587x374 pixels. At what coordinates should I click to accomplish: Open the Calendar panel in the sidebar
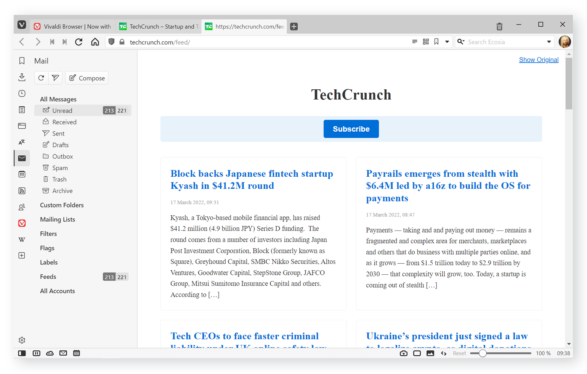coord(22,174)
